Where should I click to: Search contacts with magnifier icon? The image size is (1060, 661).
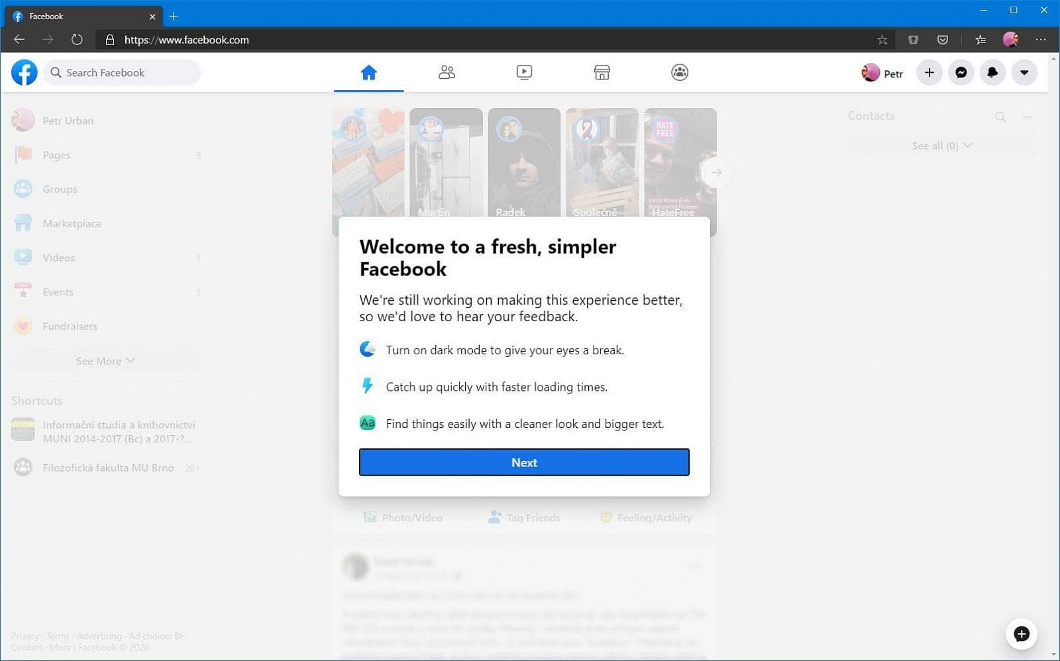pos(1000,117)
